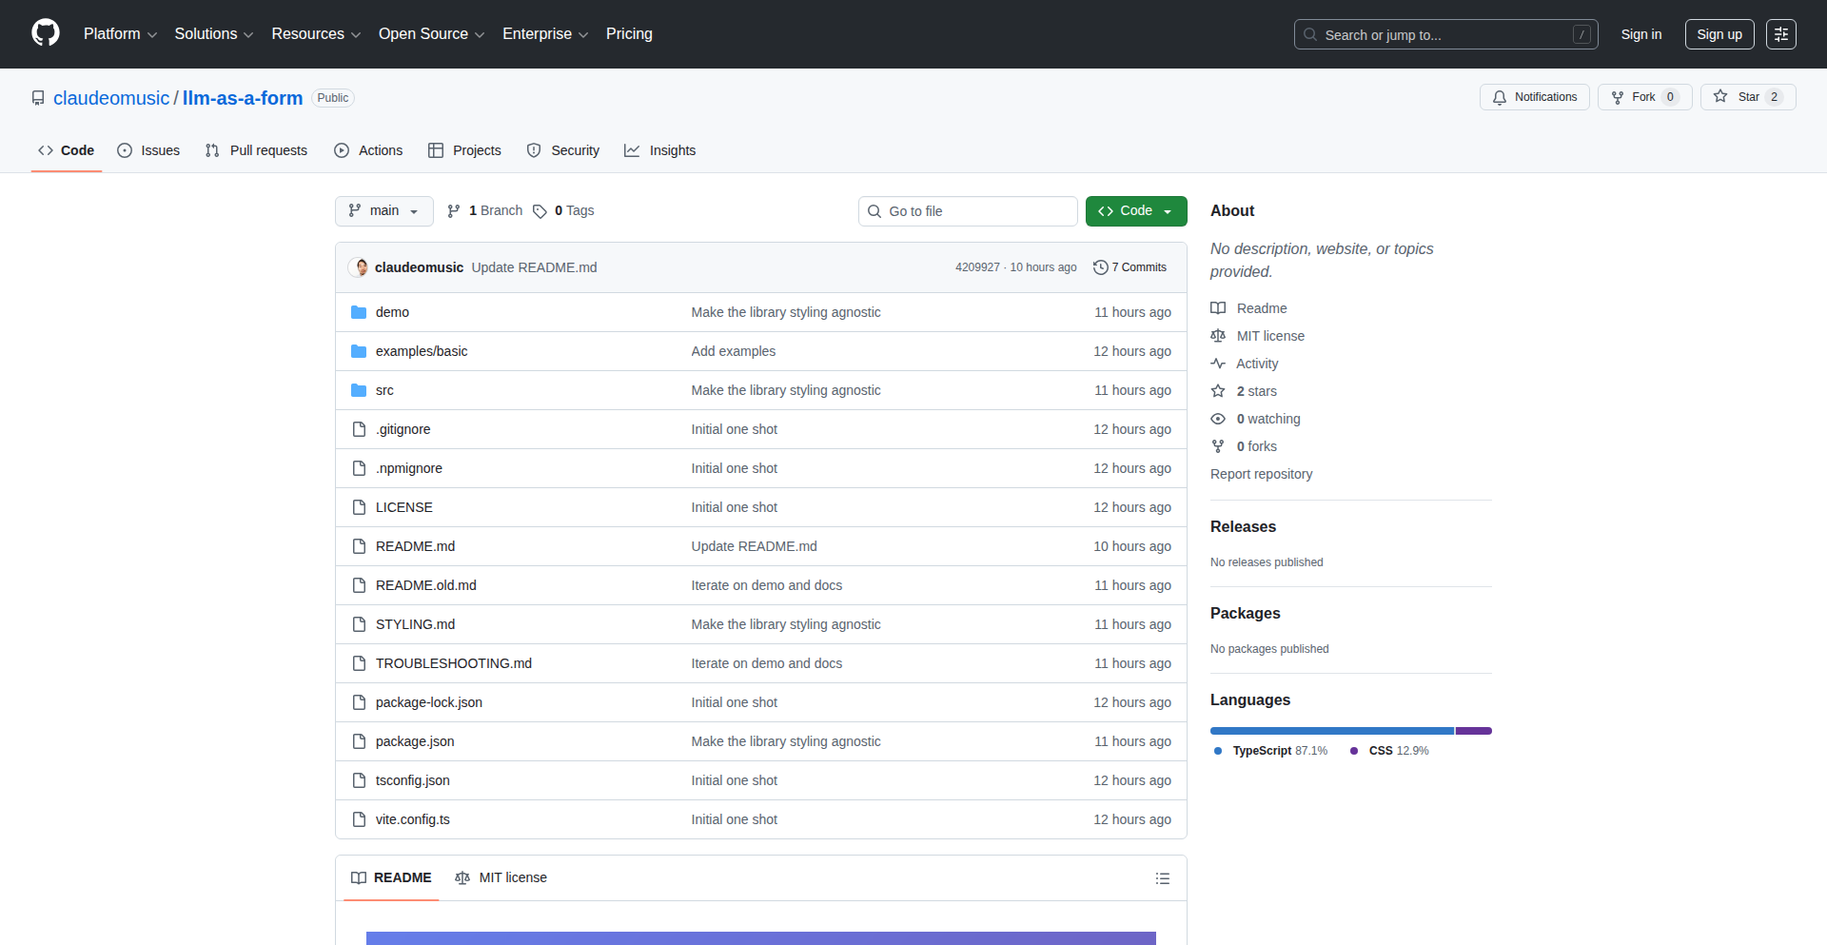Screen dimensions: 1827x945
Task: Open the src folder
Action: click(x=384, y=390)
